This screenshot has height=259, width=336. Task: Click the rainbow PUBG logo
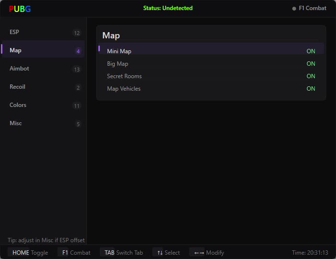point(20,9)
